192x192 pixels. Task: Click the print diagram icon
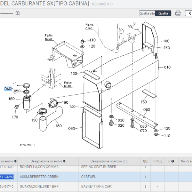[x=178, y=13]
